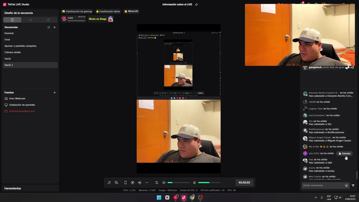This screenshot has height=202, width=359.
Task: Open Clasificación diaria ranking
Action: pyautogui.click(x=108, y=12)
